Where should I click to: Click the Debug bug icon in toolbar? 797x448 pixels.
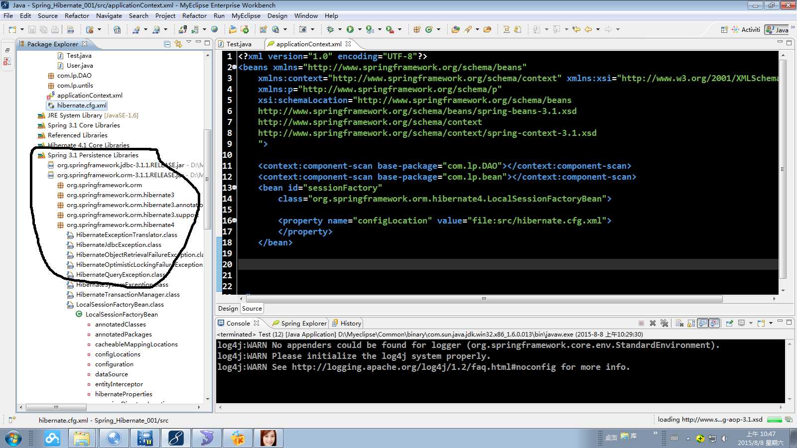[330, 29]
